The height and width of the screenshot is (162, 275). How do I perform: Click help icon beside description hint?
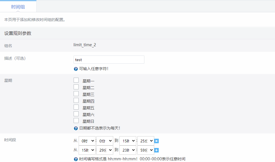click(x=76, y=69)
